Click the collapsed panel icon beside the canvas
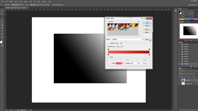This screenshot has height=111, width=198. [176, 11]
